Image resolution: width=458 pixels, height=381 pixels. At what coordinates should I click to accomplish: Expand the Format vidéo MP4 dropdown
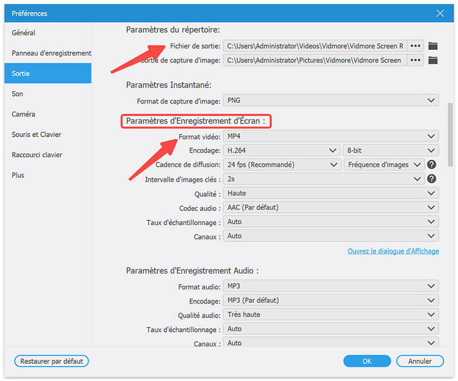click(x=330, y=136)
